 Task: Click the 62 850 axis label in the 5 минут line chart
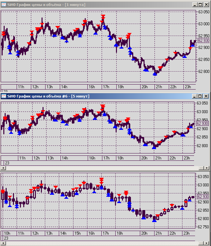click(202, 137)
